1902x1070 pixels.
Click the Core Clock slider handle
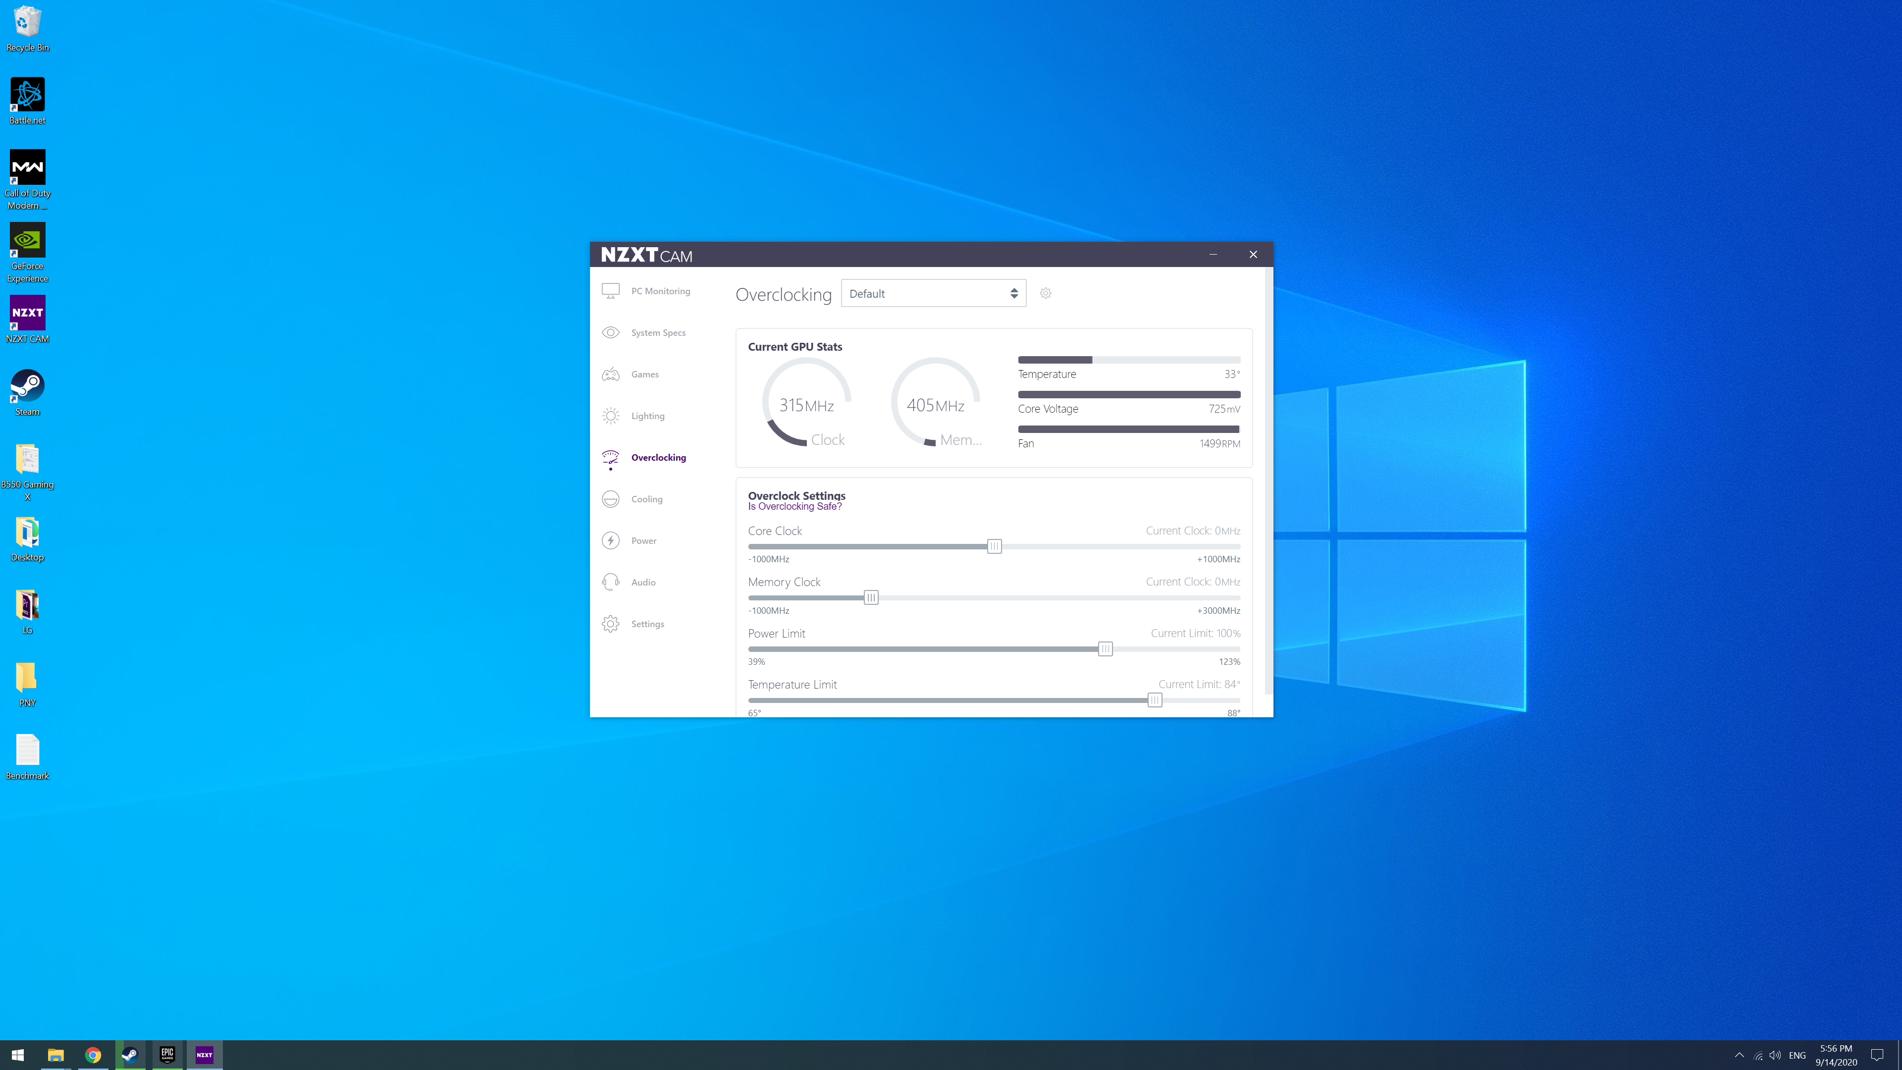[x=994, y=546]
